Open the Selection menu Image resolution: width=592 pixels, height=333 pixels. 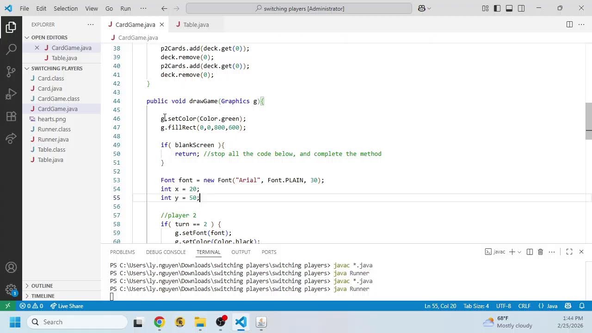[x=66, y=8]
